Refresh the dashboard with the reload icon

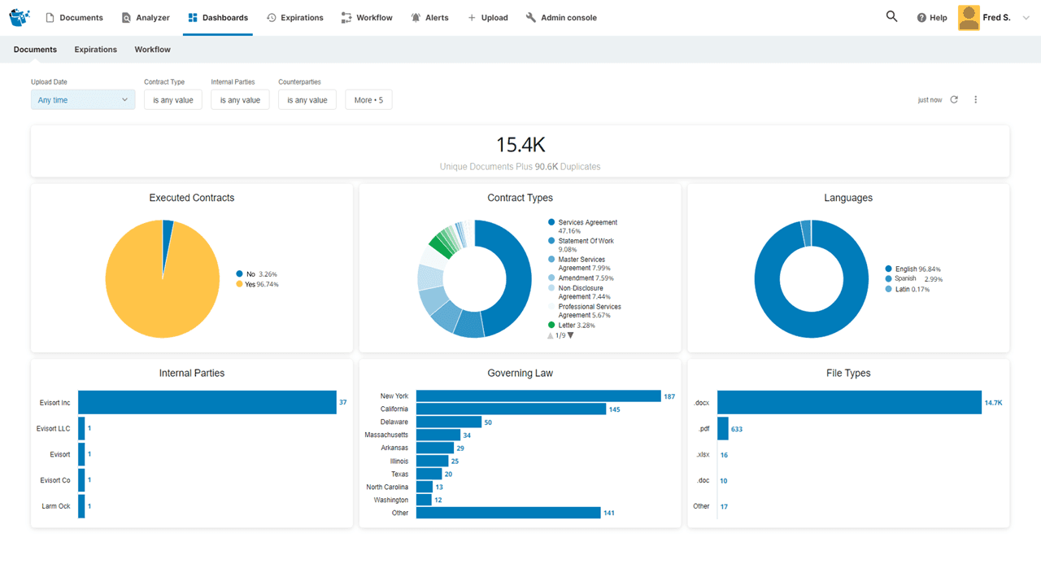(x=952, y=98)
